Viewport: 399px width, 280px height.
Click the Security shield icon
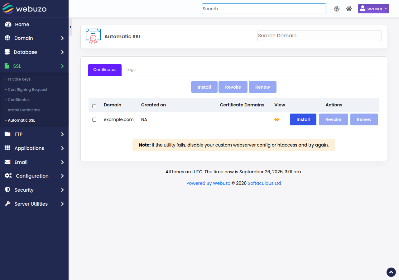(7, 190)
